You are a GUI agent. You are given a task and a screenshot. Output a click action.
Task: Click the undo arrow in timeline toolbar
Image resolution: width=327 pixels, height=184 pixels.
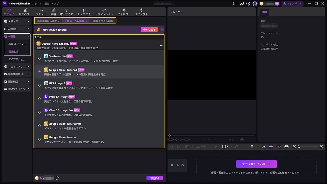[171, 147]
